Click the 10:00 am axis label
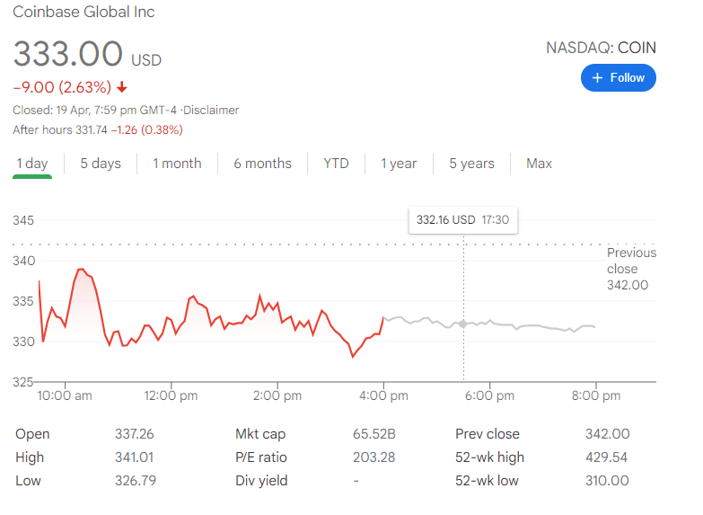Viewport: 703px width, 515px height. click(x=65, y=395)
